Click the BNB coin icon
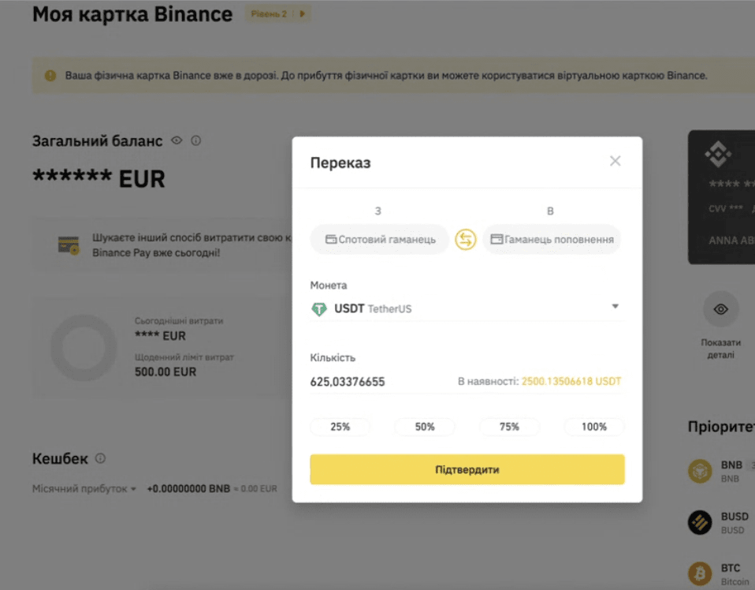755x590 pixels. tap(700, 471)
